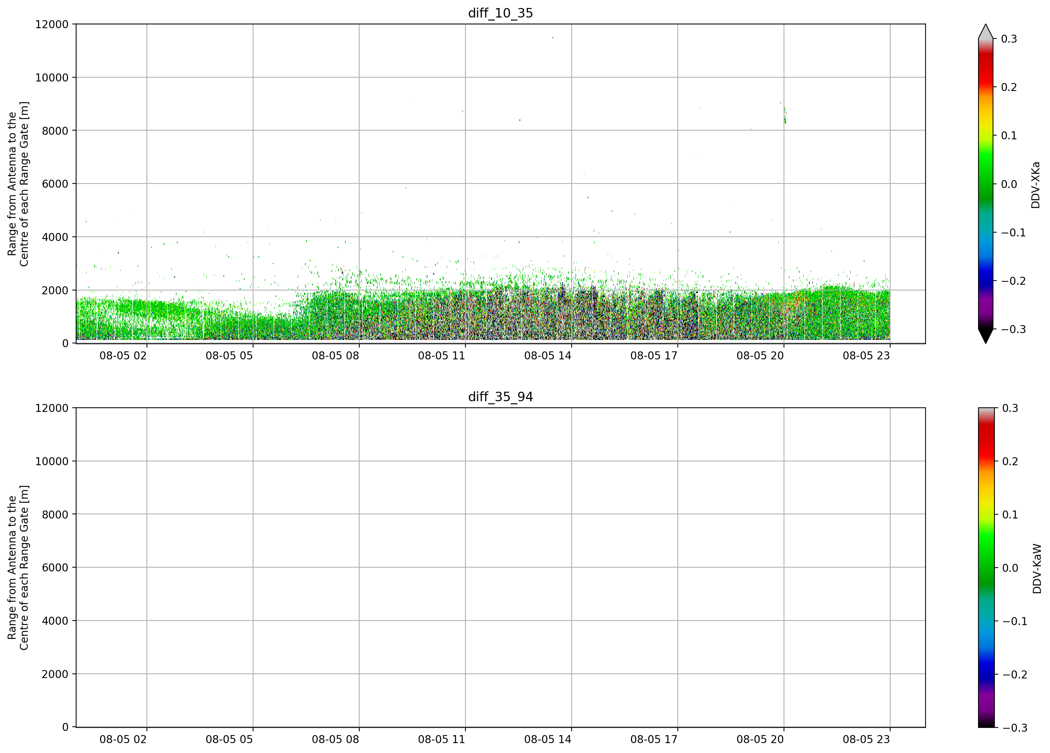The image size is (1050, 753).
Task: Click "08-05 08" tick under diff_35_94 plot
Action: (336, 740)
